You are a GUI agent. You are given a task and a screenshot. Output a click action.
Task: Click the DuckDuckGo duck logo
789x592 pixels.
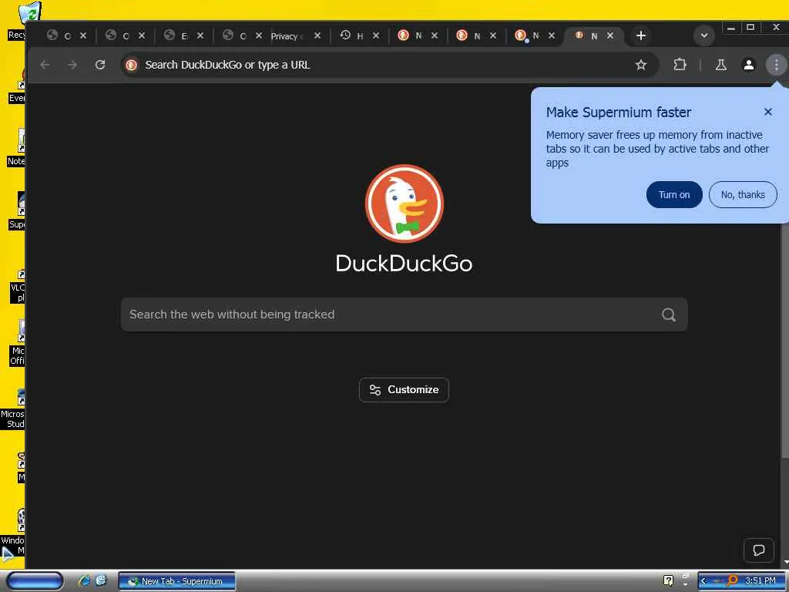click(404, 203)
